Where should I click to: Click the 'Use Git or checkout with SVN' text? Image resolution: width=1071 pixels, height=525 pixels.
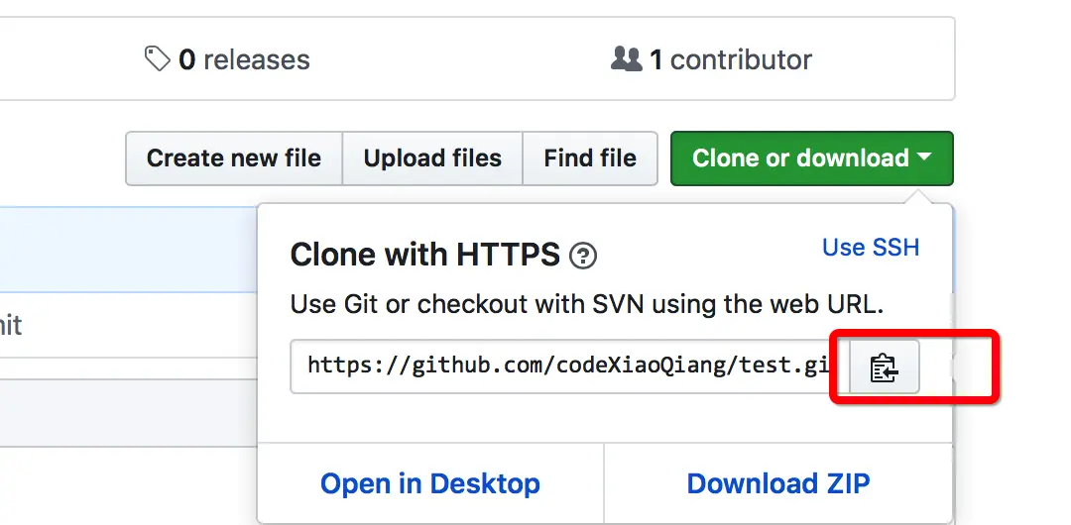click(587, 303)
